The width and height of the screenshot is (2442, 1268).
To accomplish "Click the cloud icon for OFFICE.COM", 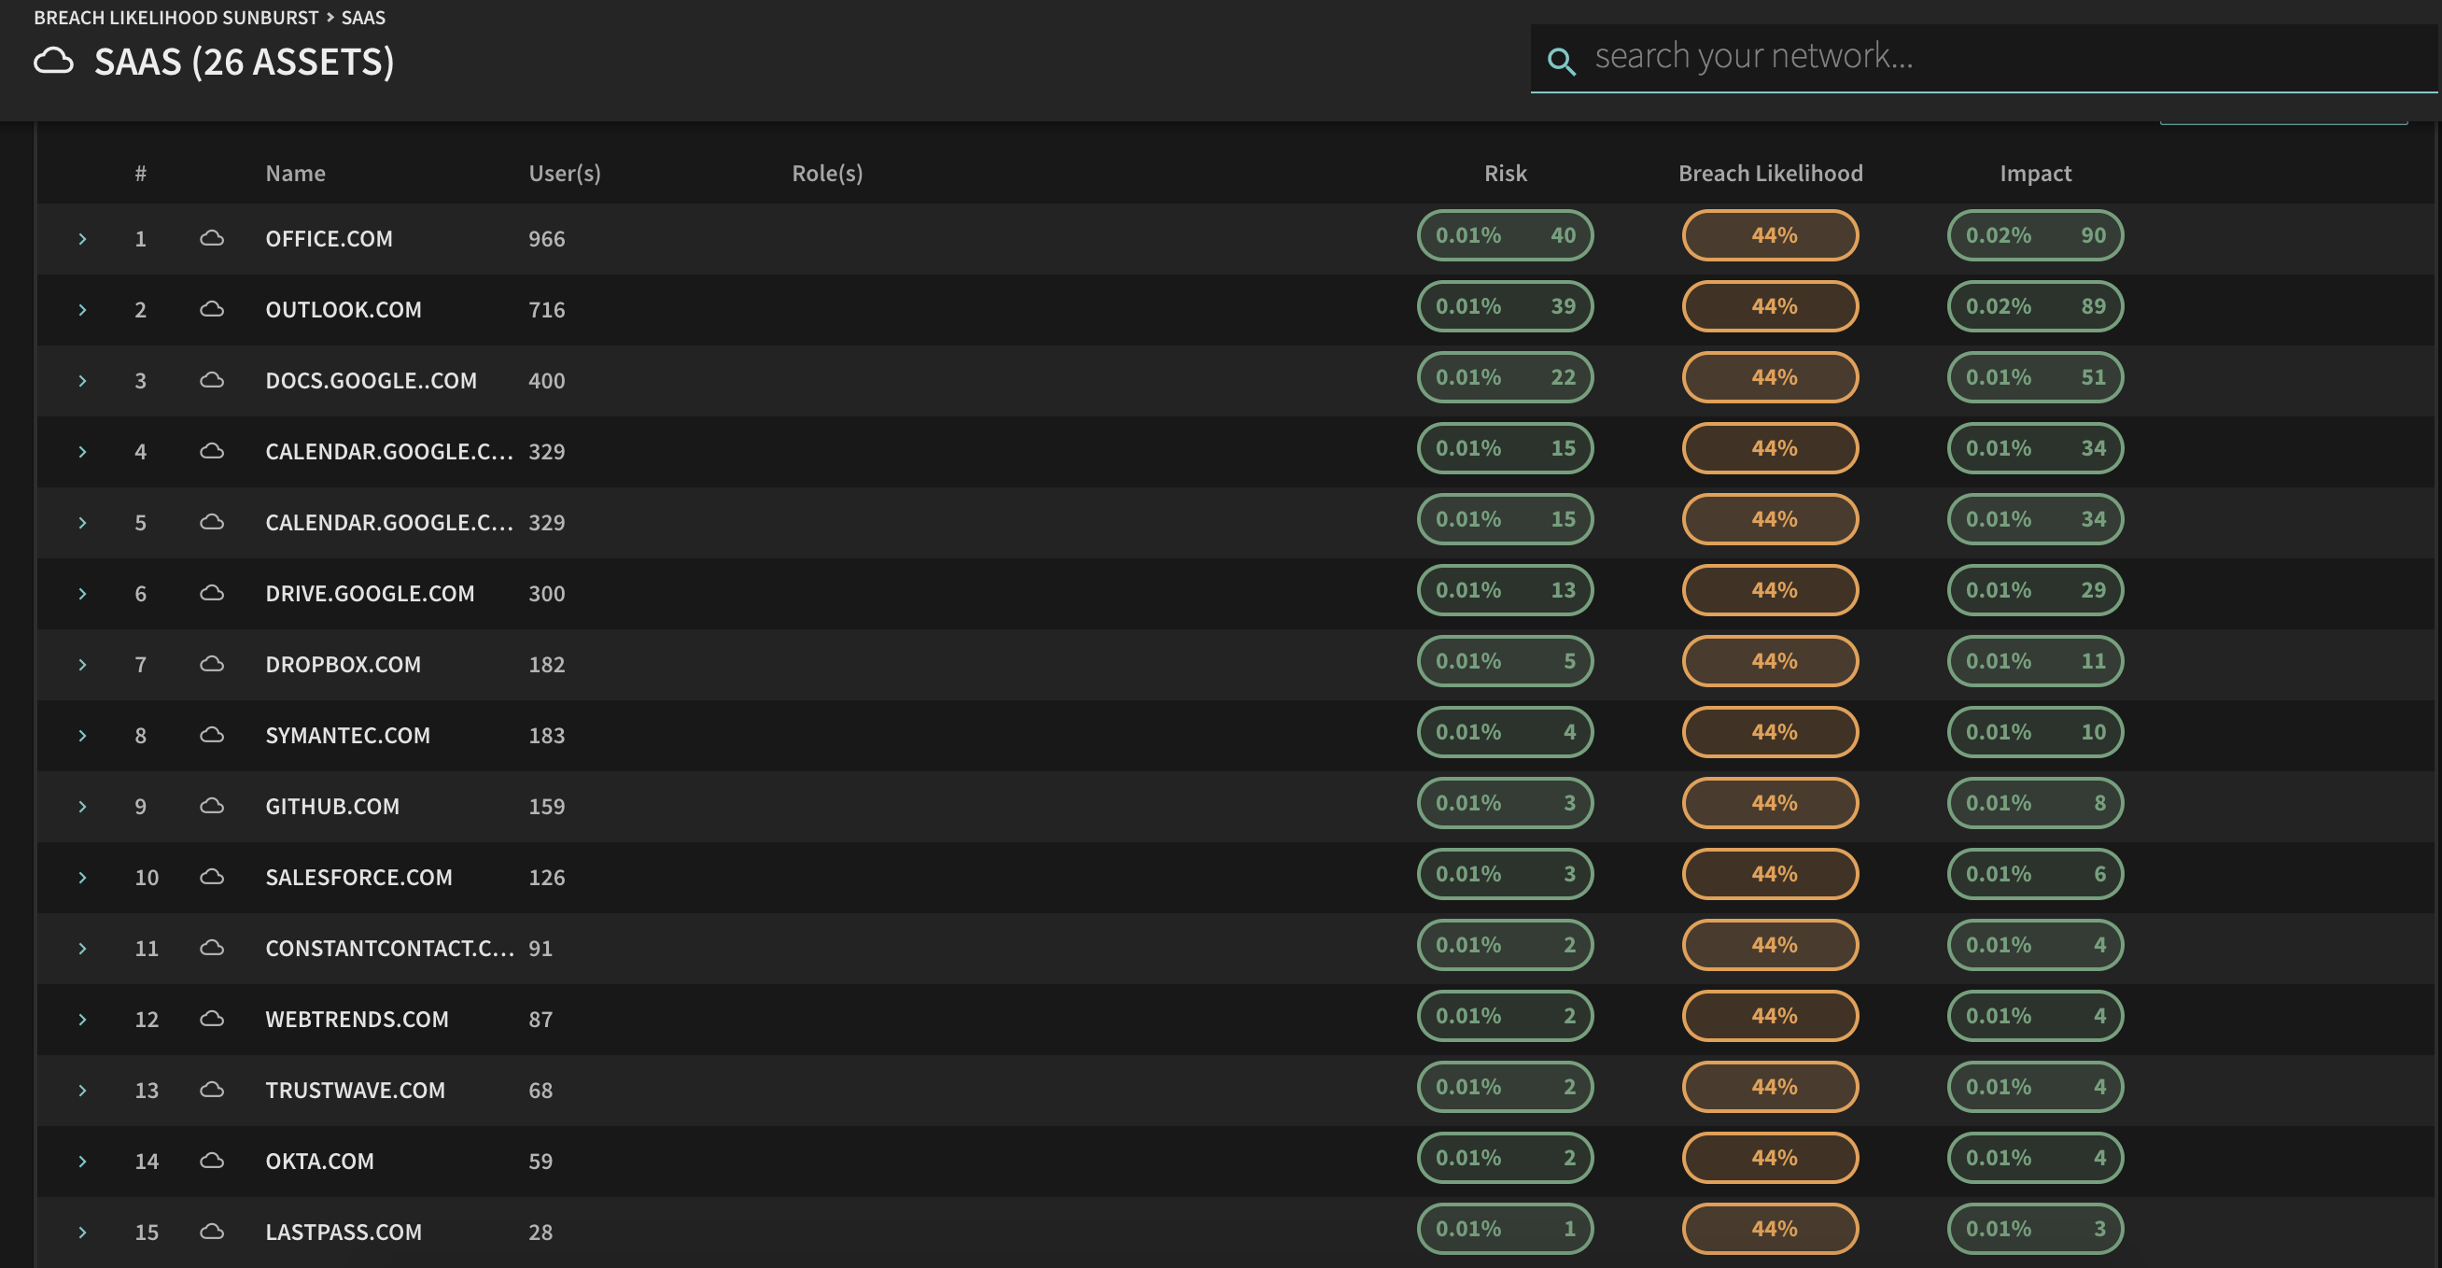I will click(x=212, y=238).
